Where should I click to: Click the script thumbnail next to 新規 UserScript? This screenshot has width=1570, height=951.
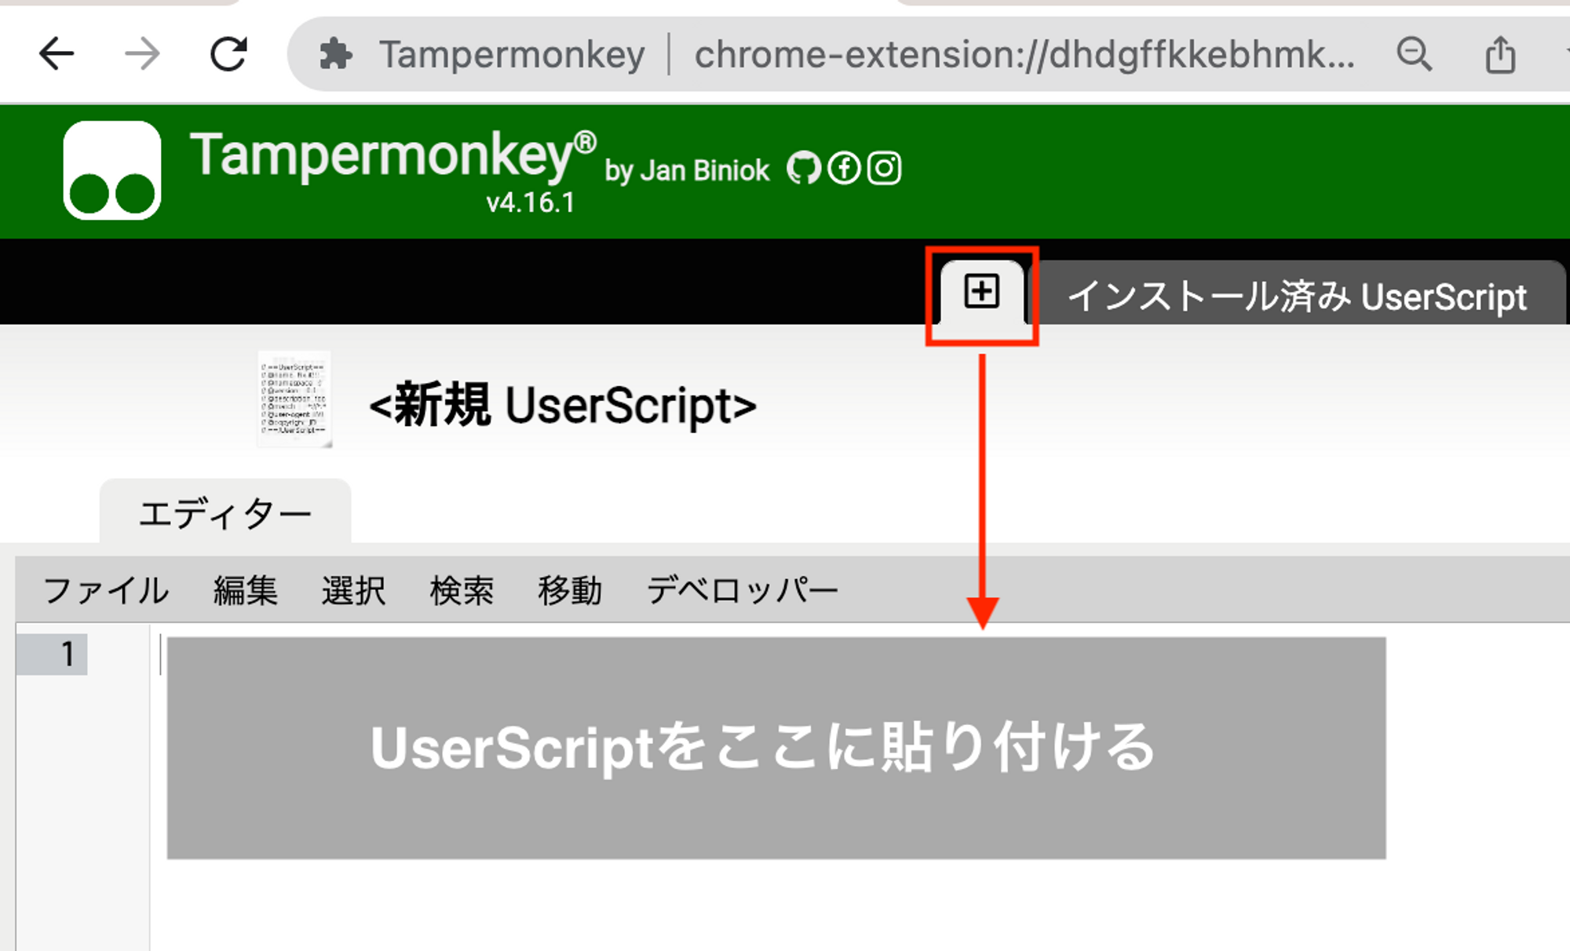pyautogui.click(x=295, y=399)
